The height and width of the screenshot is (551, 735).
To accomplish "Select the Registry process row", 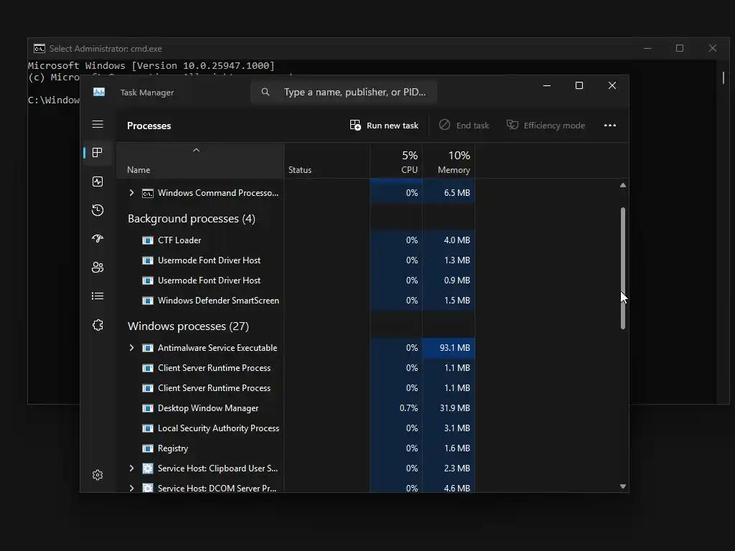I will coord(295,448).
